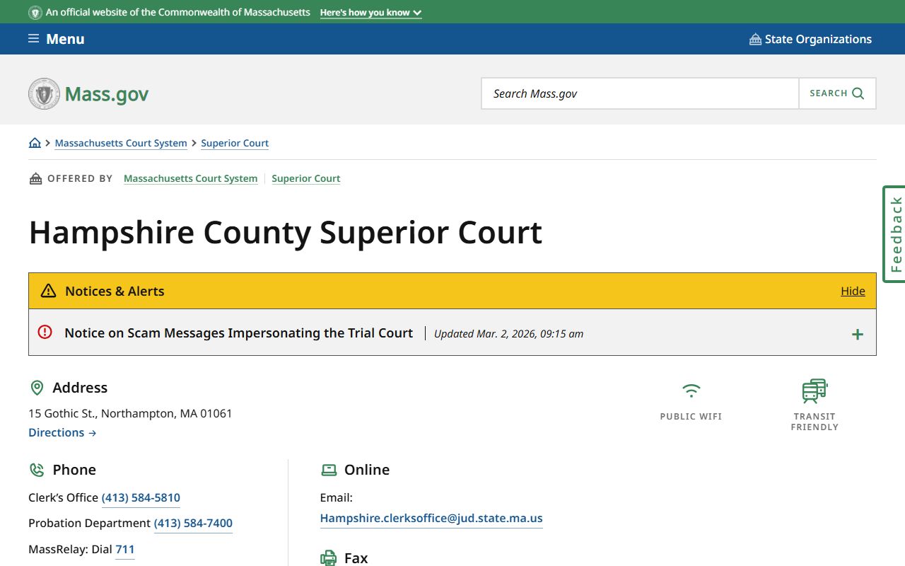This screenshot has height=566, width=905.
Task: Click inside the Search Mass.gov field
Action: [x=640, y=93]
